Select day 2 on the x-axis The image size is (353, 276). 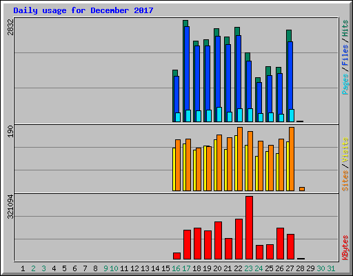(33, 268)
